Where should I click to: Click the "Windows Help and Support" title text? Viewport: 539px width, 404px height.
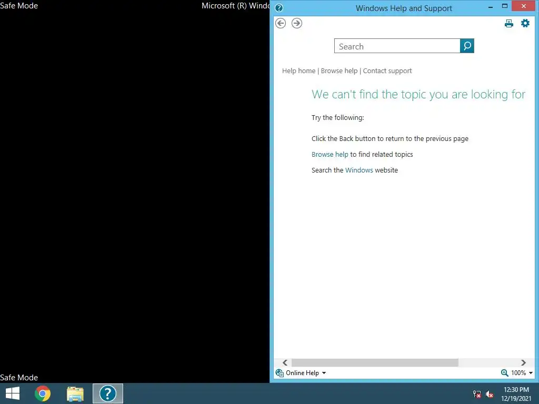tap(404, 8)
